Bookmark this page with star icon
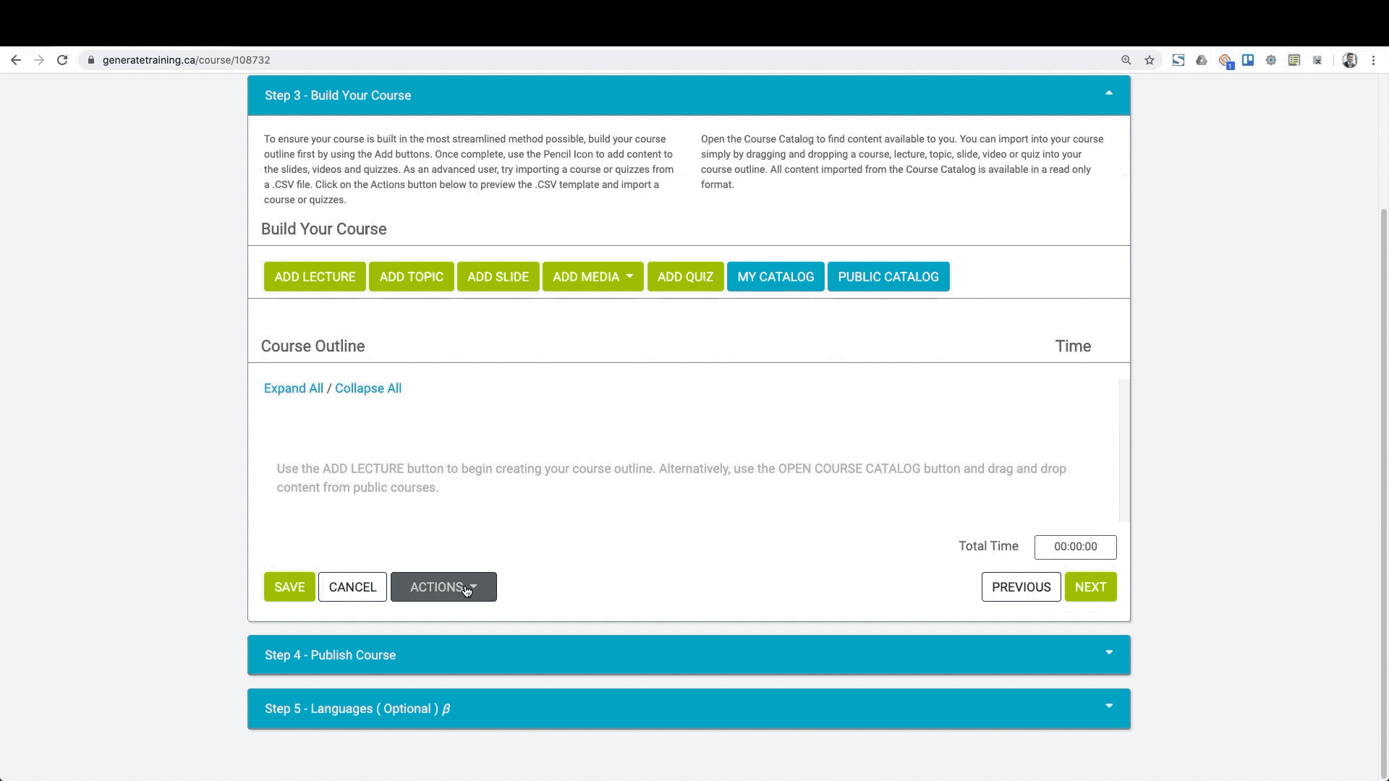This screenshot has height=781, width=1389. pyautogui.click(x=1150, y=60)
